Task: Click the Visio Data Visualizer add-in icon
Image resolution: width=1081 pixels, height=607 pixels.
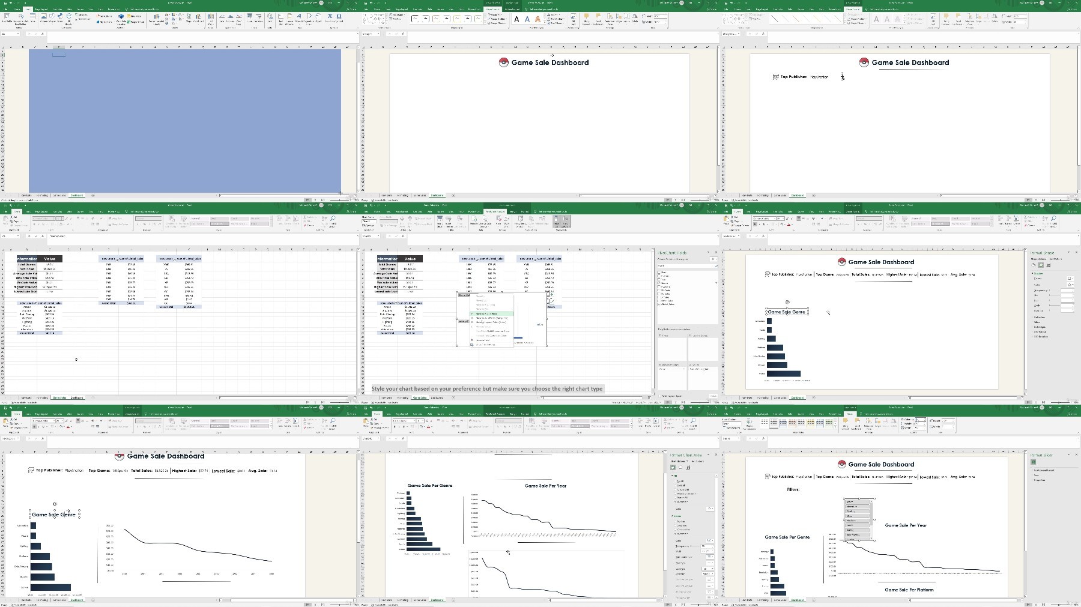Action: pos(121,18)
